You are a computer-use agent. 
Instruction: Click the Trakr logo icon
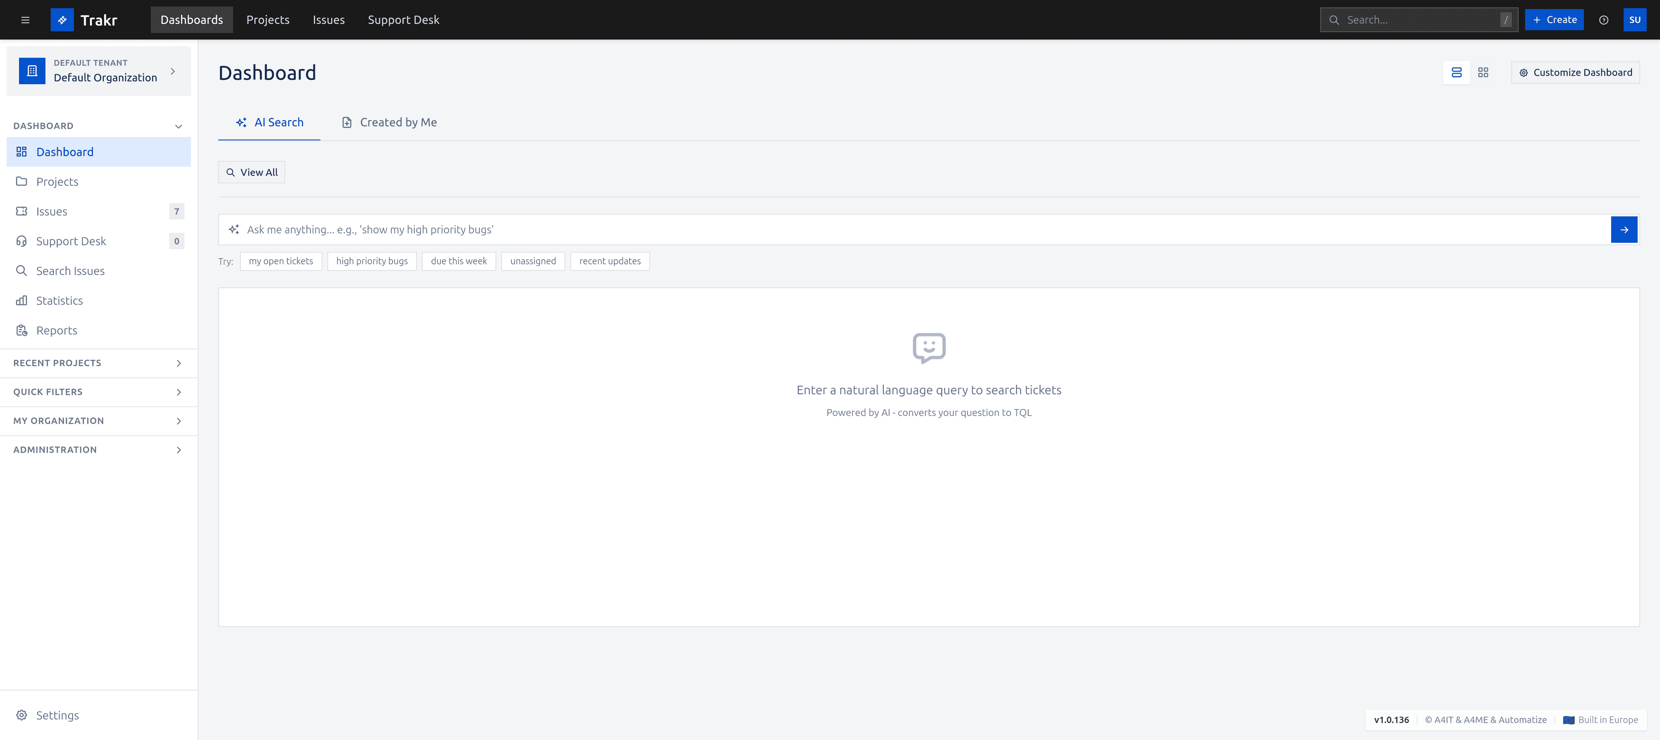click(x=62, y=19)
